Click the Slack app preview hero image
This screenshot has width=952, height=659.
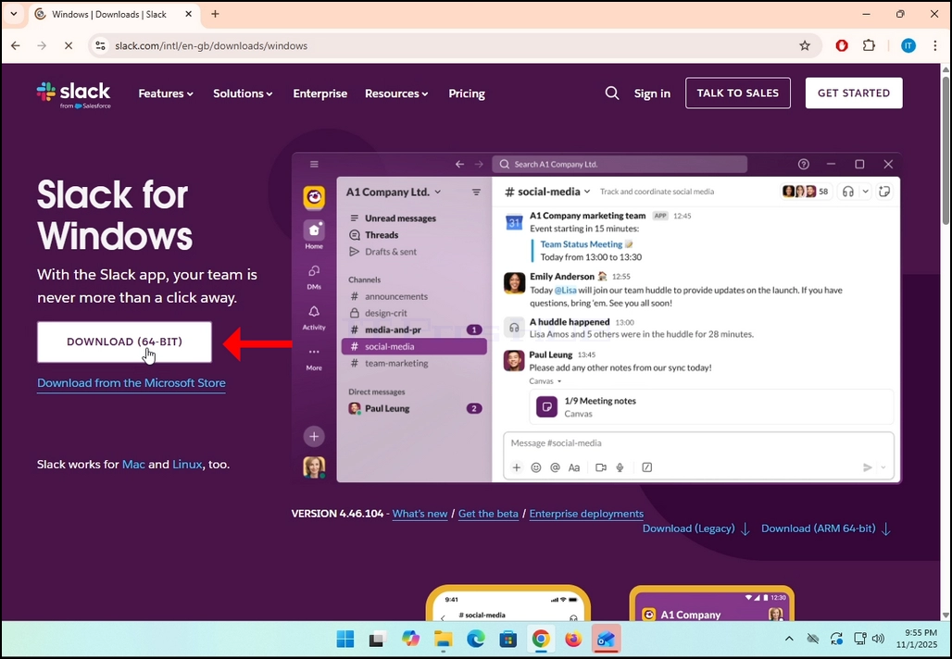click(596, 317)
